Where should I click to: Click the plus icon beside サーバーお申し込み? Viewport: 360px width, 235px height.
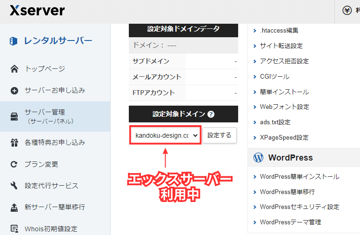click(x=14, y=90)
